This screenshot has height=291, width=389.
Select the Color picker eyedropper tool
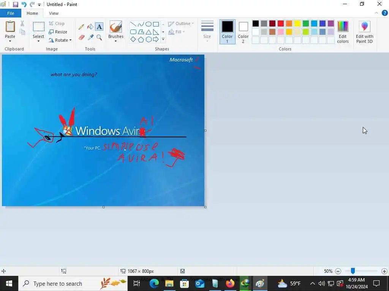click(90, 38)
